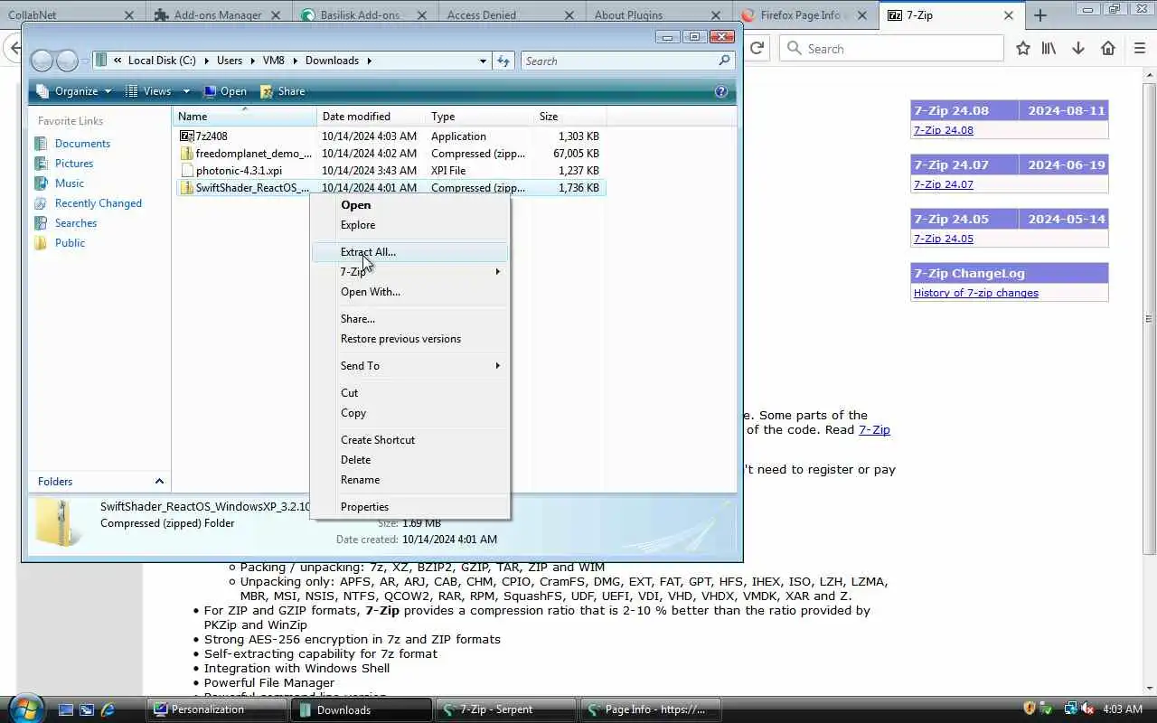
Task: Choose Extract All... from context menu
Action: [x=410, y=252]
